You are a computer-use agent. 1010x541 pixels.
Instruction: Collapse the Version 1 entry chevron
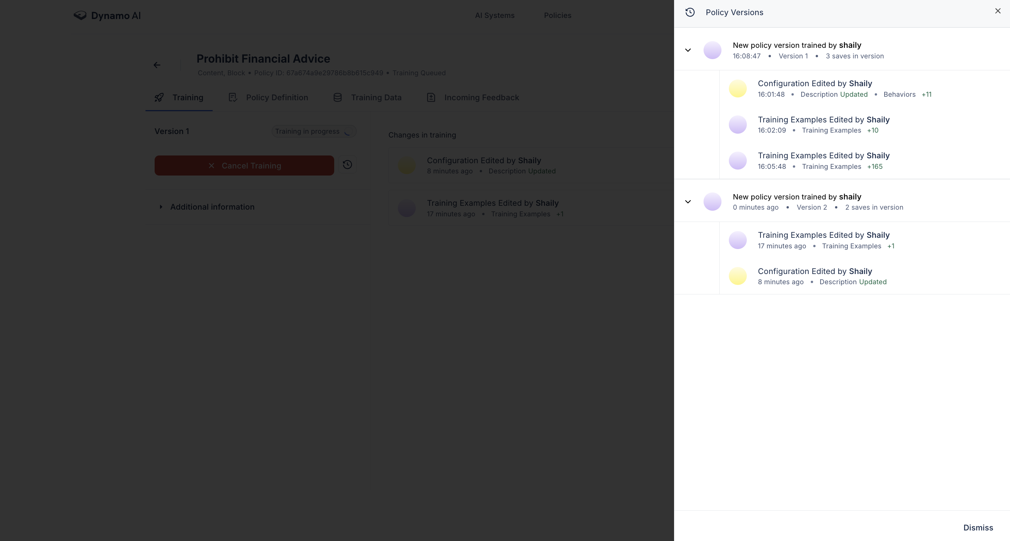click(x=688, y=50)
